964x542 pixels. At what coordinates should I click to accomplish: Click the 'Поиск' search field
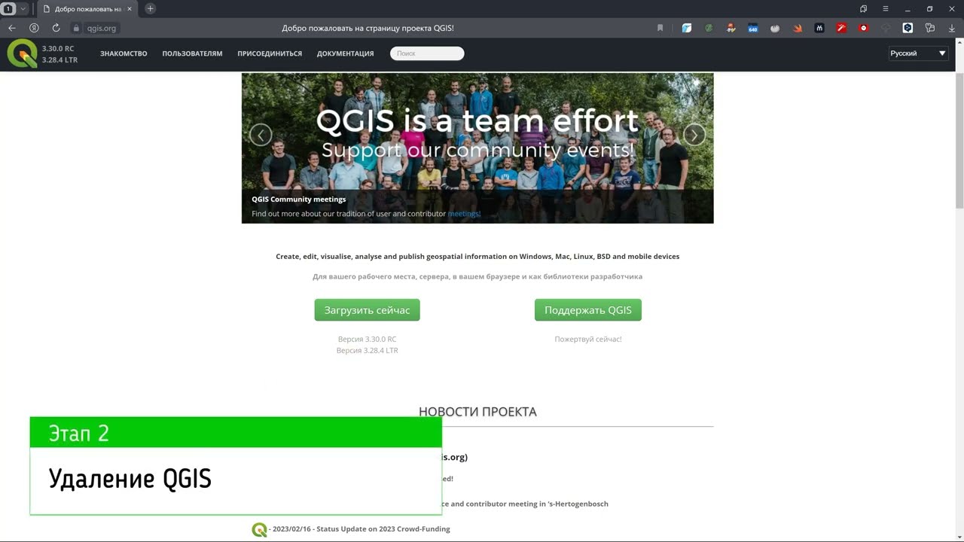click(x=427, y=53)
